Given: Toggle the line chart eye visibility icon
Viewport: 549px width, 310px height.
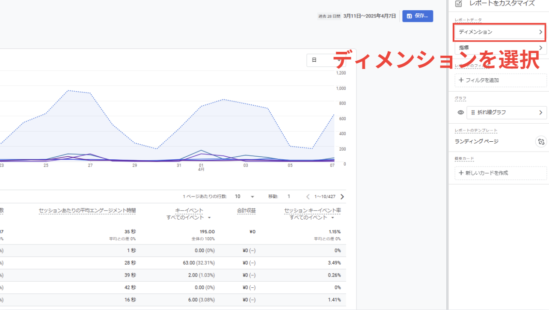Looking at the screenshot, I should 460,112.
